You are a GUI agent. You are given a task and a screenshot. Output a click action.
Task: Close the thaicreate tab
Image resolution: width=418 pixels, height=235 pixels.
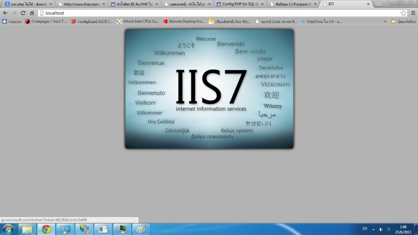click(x=104, y=4)
